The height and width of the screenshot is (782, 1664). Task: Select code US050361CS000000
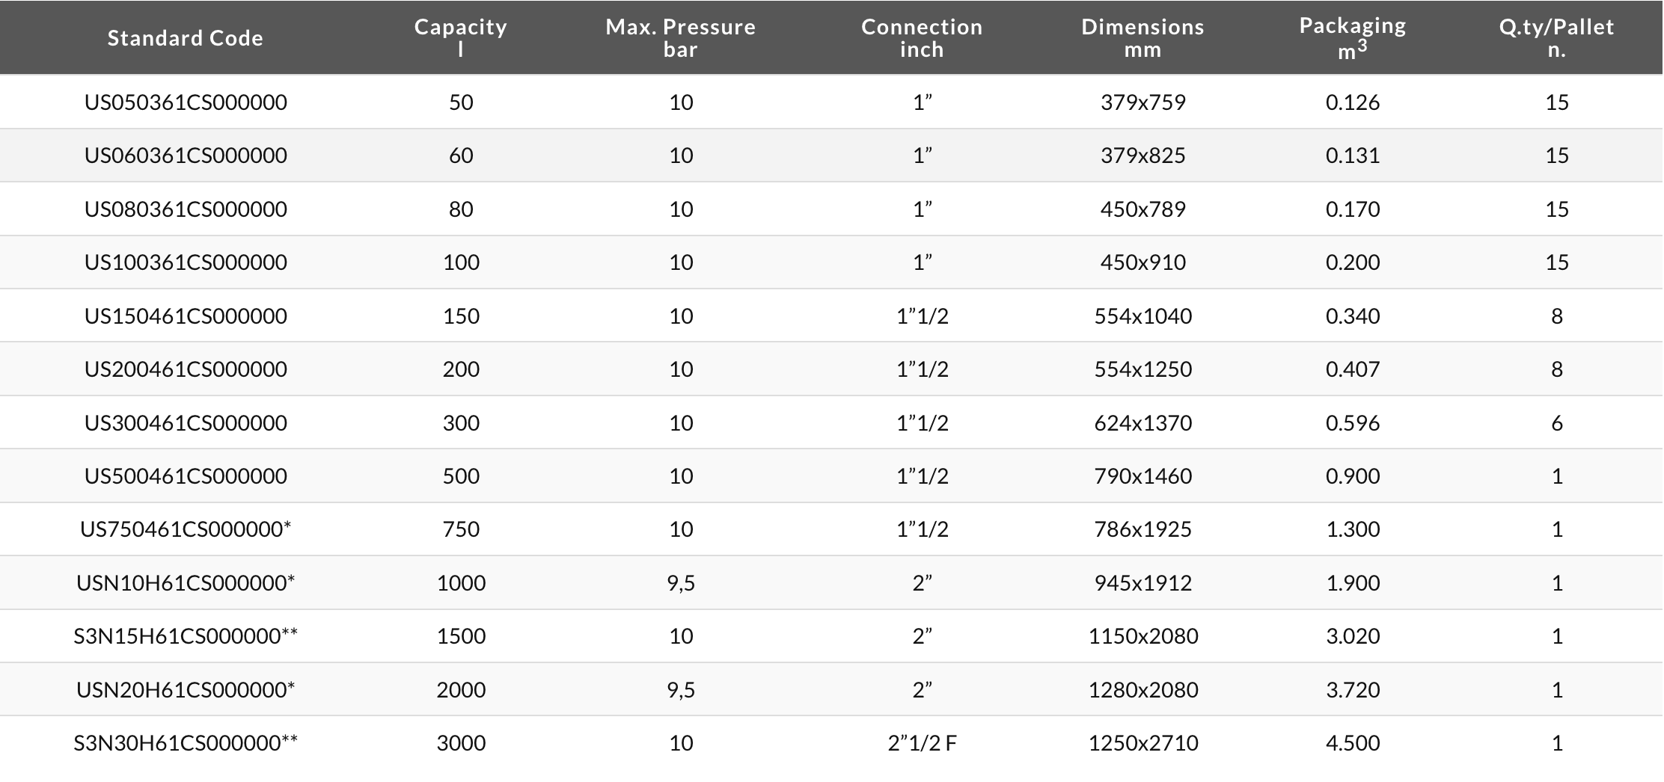(186, 102)
